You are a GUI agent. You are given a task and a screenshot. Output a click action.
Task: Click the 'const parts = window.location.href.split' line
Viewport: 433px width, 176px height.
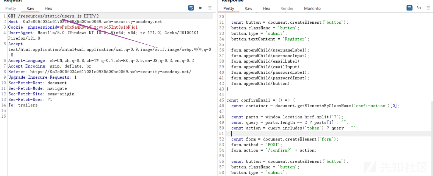[288, 117]
